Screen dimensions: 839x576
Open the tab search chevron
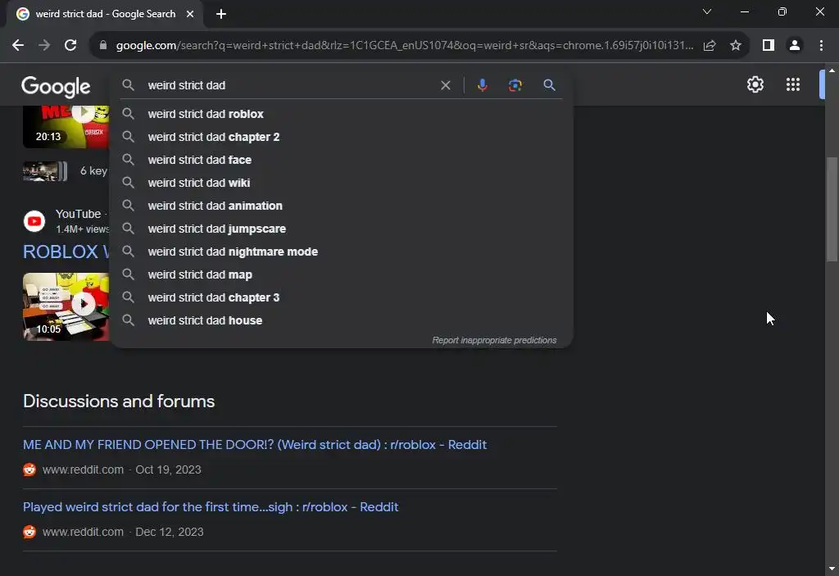707,11
